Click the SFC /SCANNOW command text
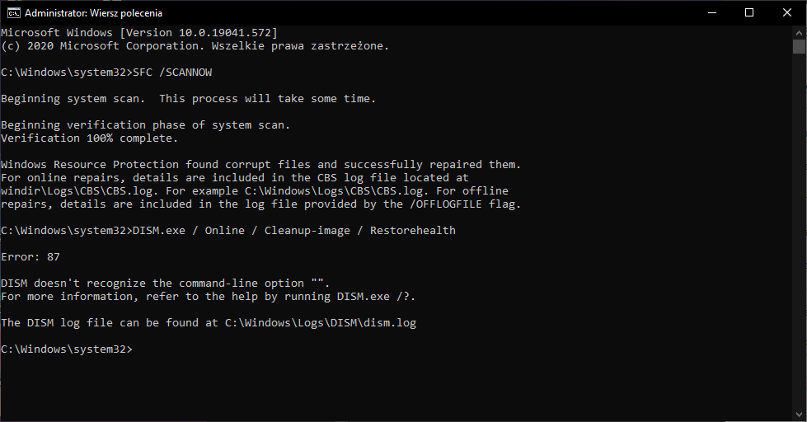The width and height of the screenshot is (807, 422). tap(172, 72)
